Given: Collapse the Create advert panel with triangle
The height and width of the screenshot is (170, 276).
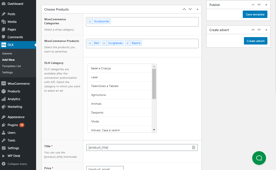Looking at the screenshot, I should pos(266,30).
